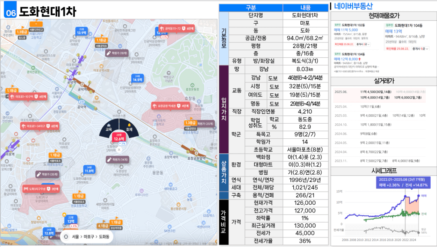437x247 pixels.
Task: Click the 매매 legend on price graph
Action: 424,196
